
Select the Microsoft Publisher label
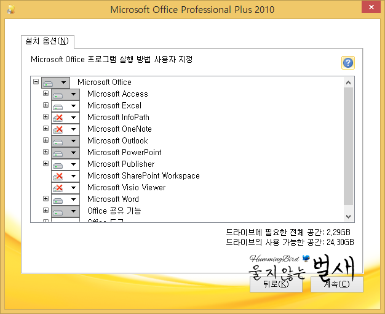121,164
